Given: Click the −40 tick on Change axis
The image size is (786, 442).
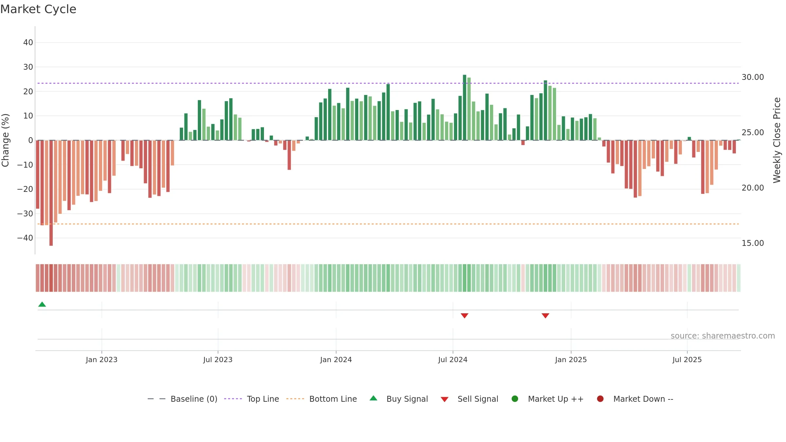Looking at the screenshot, I should tap(25, 238).
